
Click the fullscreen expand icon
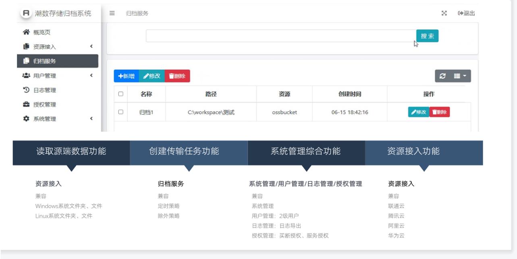444,13
